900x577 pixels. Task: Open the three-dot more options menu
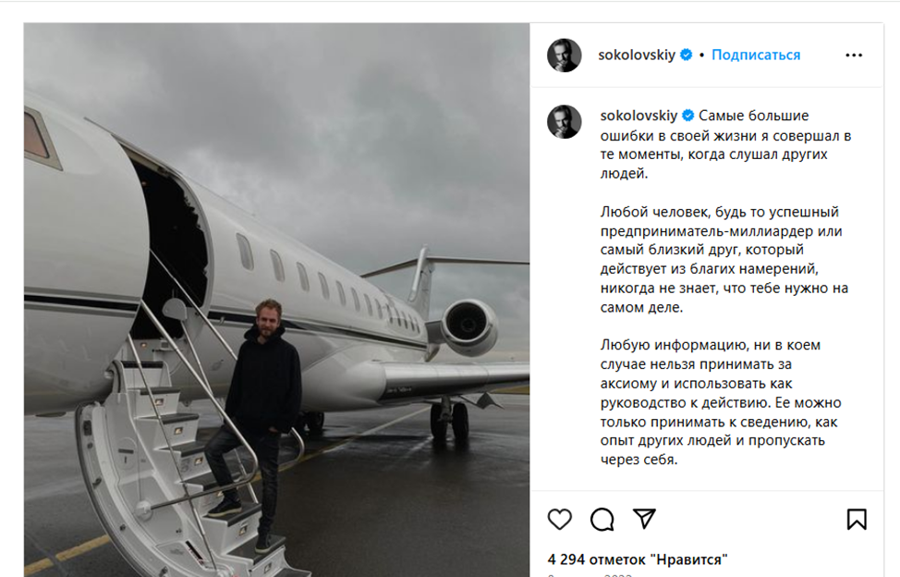click(x=854, y=55)
